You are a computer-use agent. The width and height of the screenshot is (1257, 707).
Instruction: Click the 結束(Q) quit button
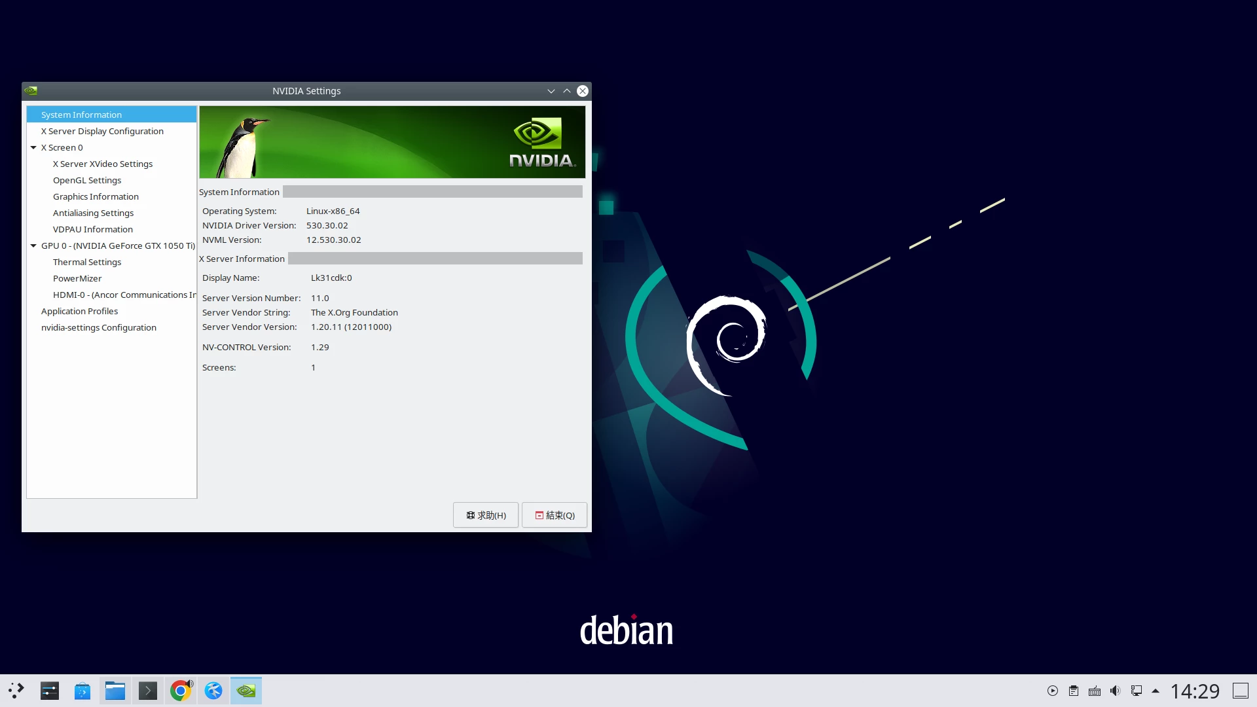pos(555,515)
